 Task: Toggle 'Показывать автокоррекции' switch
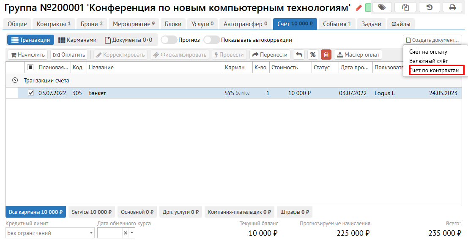click(212, 40)
